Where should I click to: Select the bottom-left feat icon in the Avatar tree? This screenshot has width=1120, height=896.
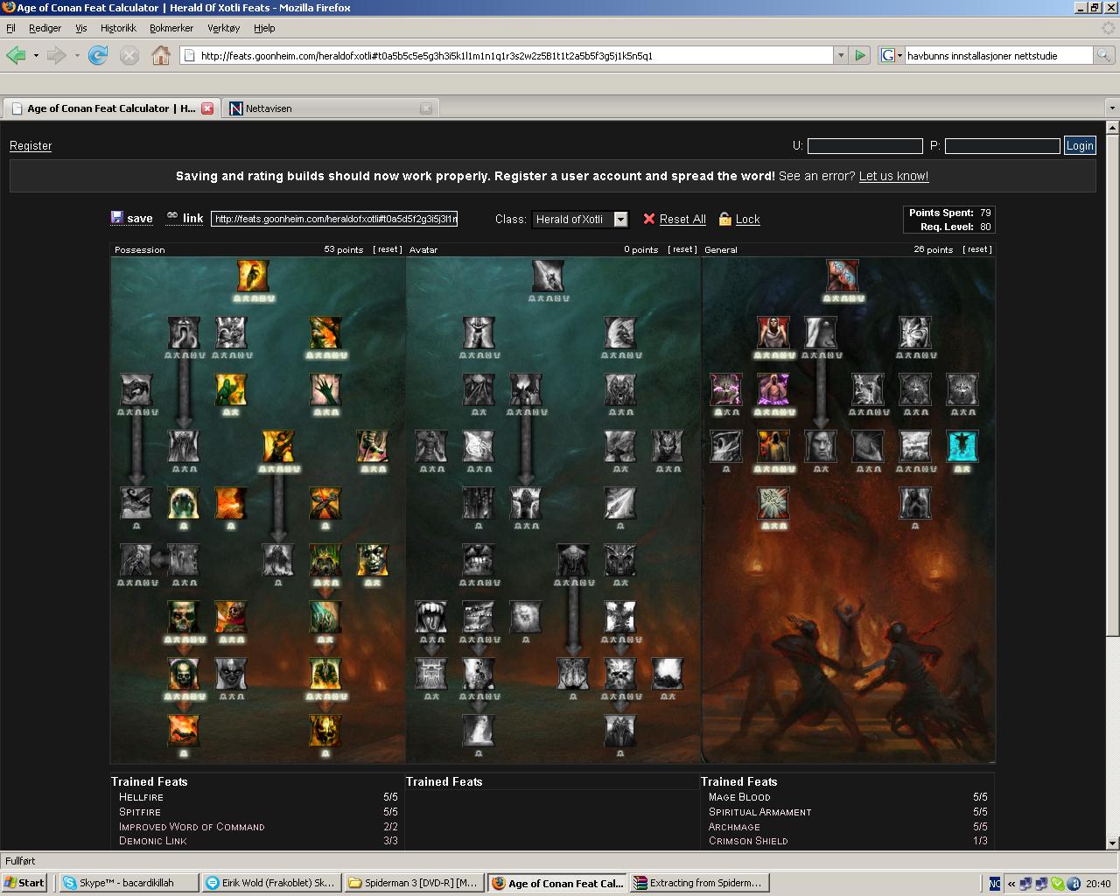[479, 731]
